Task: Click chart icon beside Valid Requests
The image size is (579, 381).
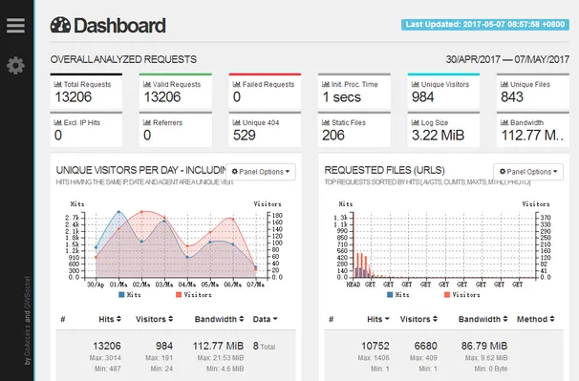Action: (x=147, y=84)
